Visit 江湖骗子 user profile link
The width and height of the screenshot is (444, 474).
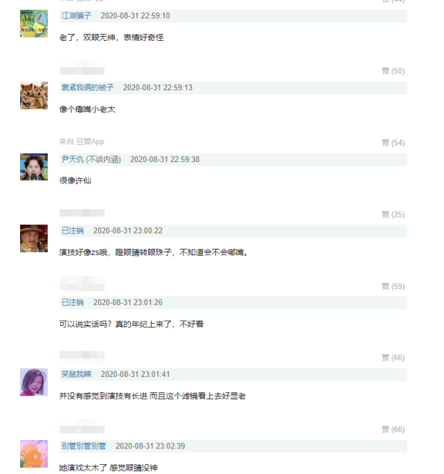click(x=76, y=16)
